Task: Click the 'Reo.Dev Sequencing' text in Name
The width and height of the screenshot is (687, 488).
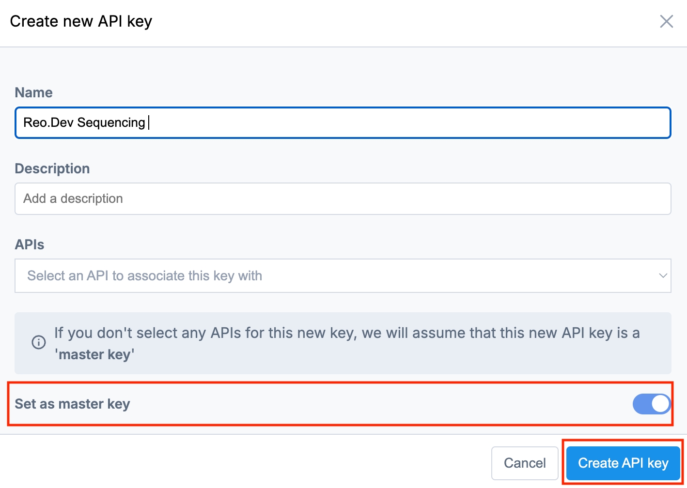Action: click(x=84, y=122)
